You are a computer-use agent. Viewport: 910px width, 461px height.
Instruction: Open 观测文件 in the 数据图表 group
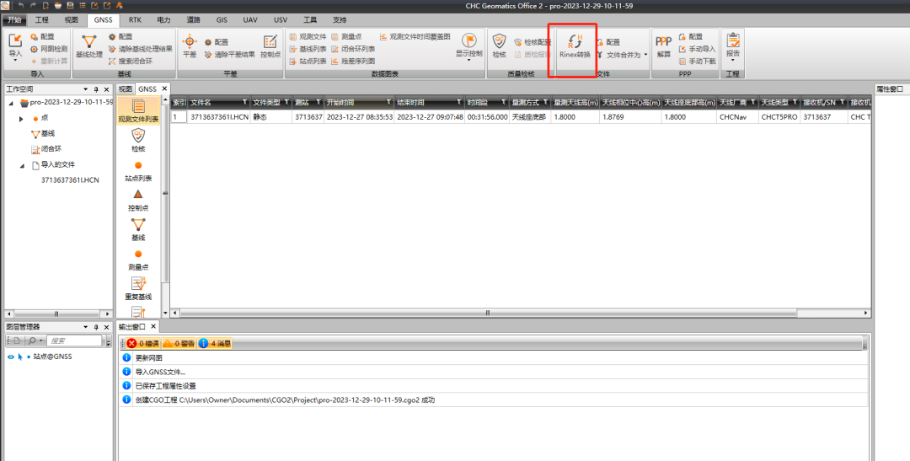308,36
